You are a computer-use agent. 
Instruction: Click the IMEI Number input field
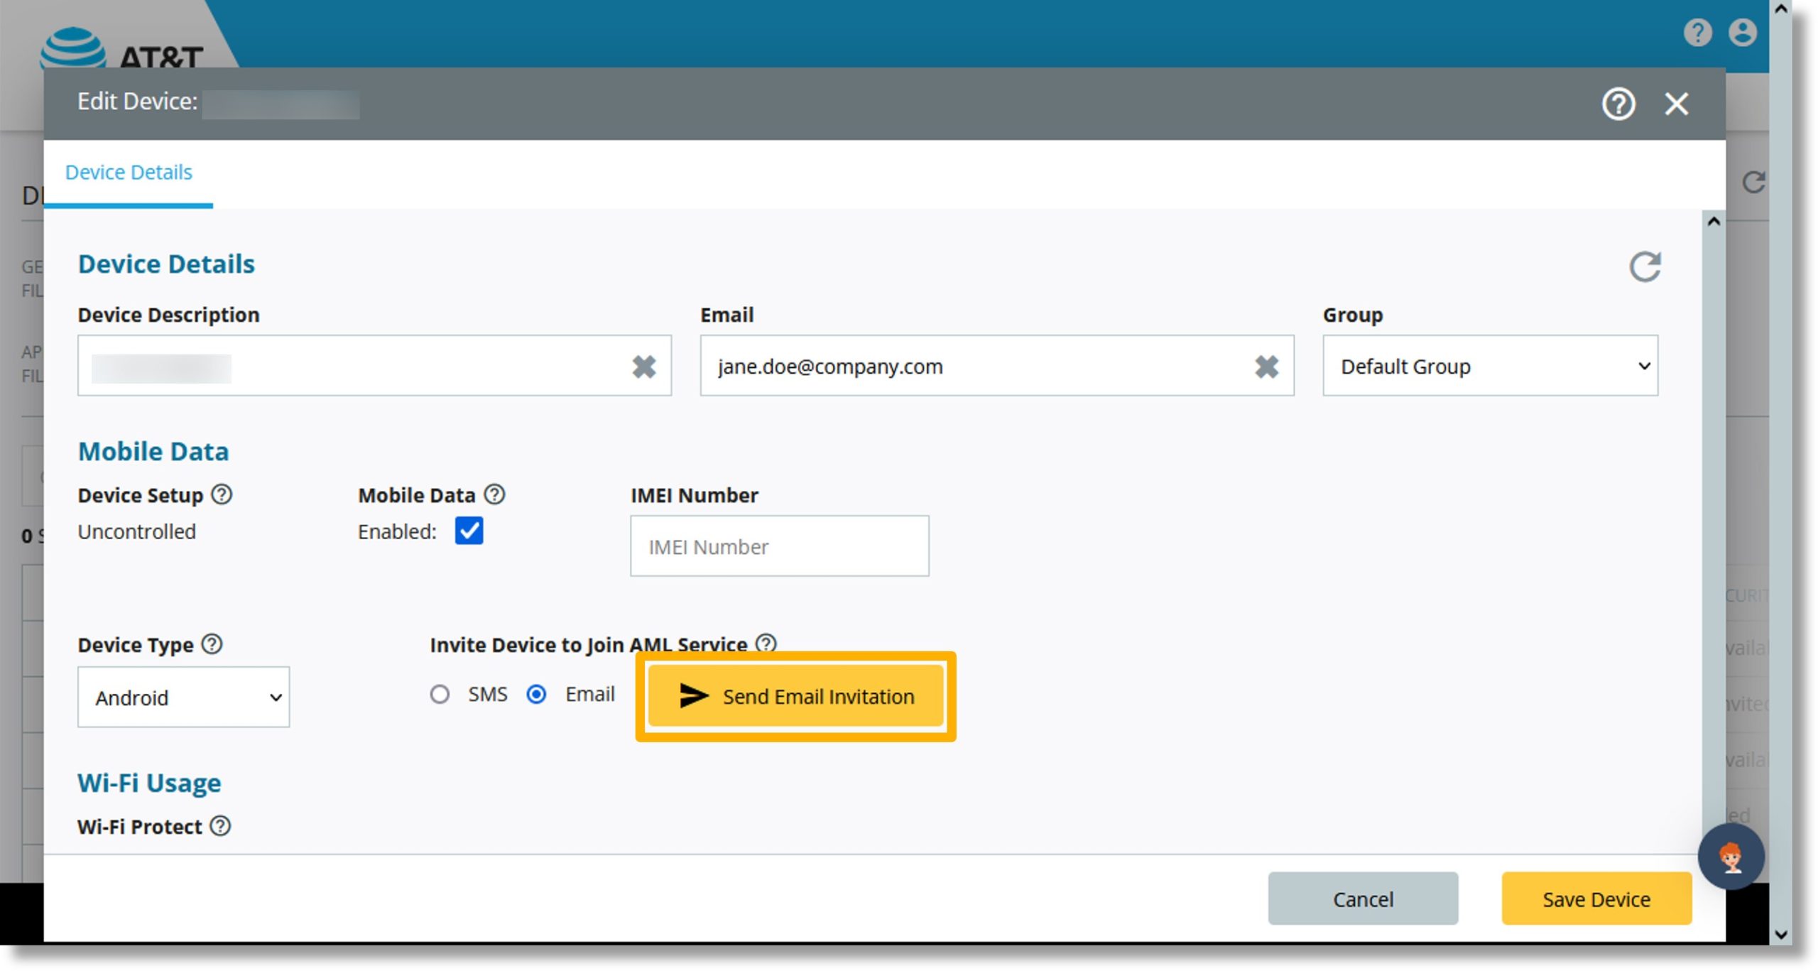779,548
